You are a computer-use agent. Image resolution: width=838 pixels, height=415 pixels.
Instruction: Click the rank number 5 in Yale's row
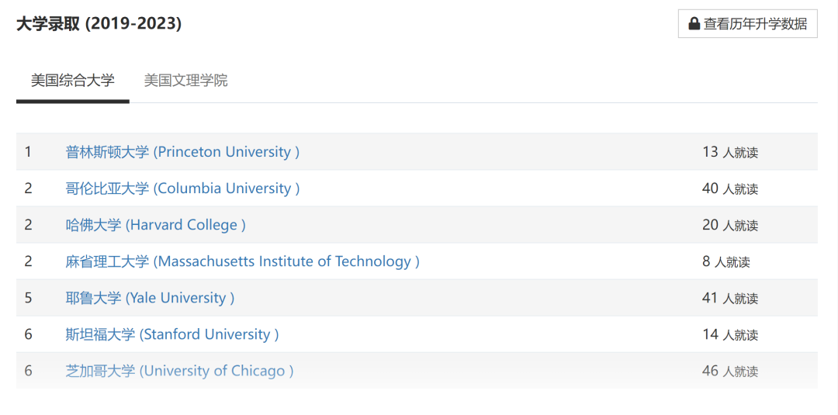[29, 298]
